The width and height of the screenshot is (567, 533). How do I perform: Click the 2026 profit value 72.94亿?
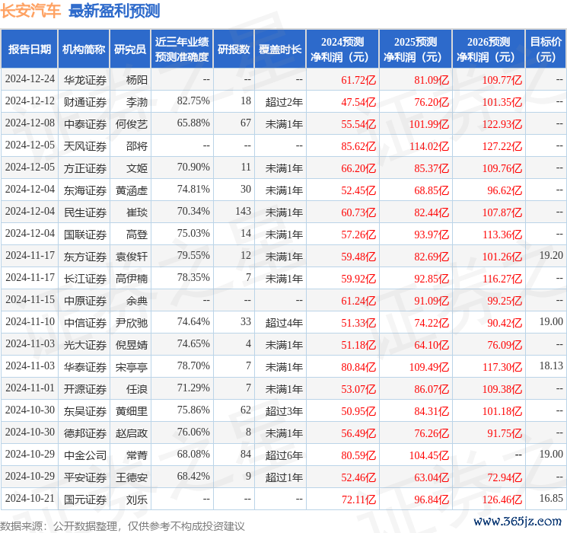point(505,477)
